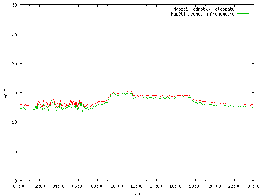This screenshot has height=196, width=261.
Task: Click the x-axis tick label 14:00
Action: pyautogui.click(x=156, y=186)
